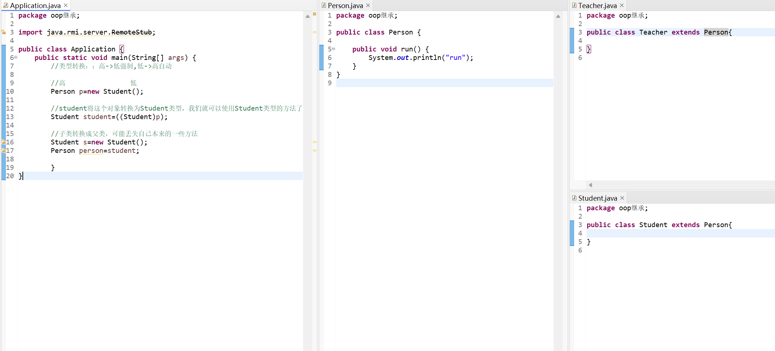This screenshot has height=351, width=775.
Task: Click the horizontal scroll-left arrow in Teacher.java
Action: (x=590, y=185)
